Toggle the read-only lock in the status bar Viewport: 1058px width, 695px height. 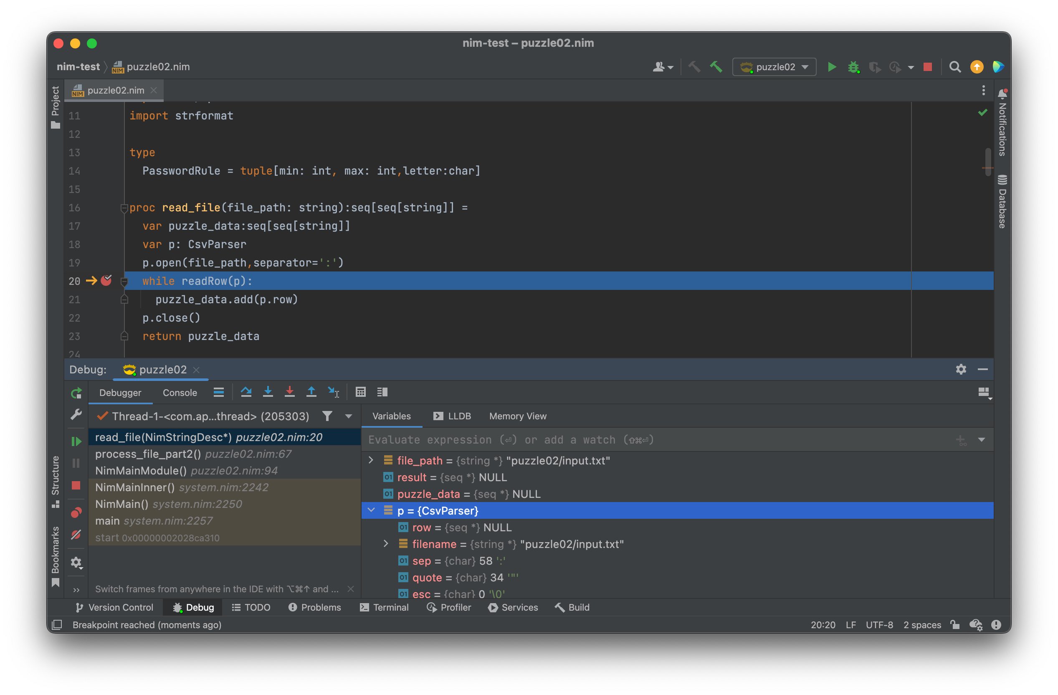[x=954, y=624]
